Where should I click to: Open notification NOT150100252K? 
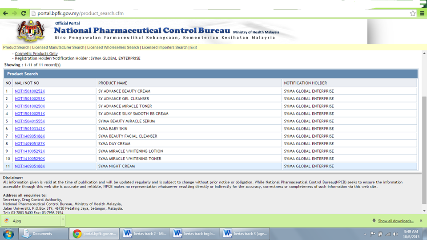[30, 91]
